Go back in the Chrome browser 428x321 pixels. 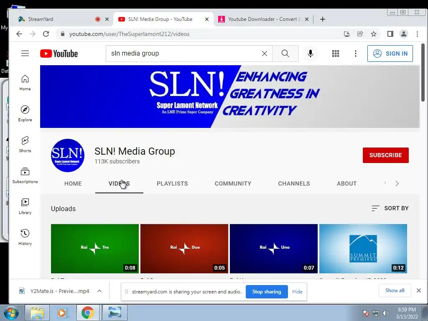[x=19, y=34]
